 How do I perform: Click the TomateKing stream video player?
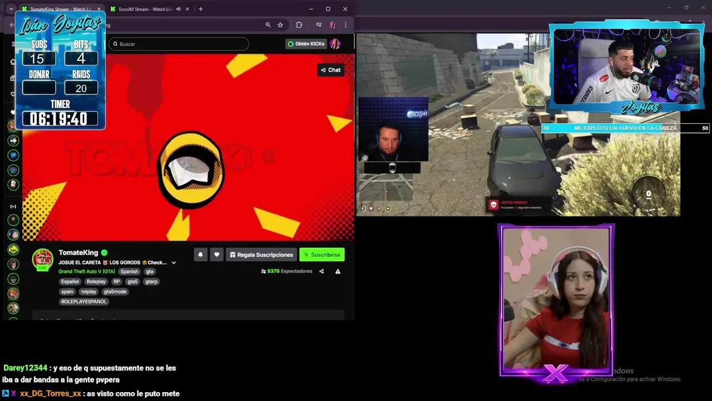188,147
